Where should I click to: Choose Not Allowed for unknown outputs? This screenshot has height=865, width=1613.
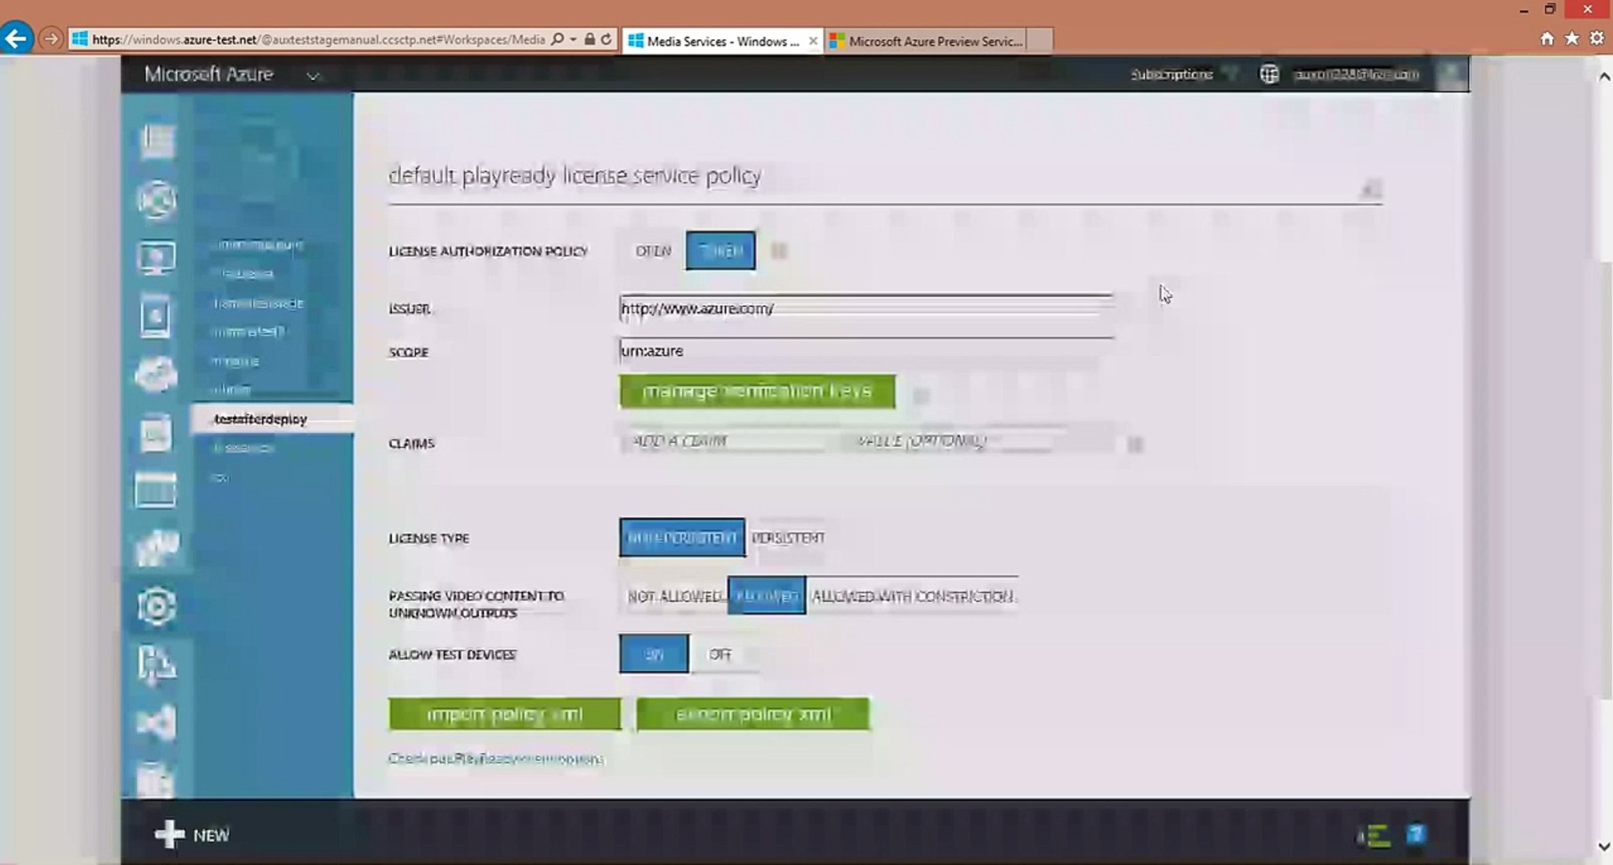[674, 596]
